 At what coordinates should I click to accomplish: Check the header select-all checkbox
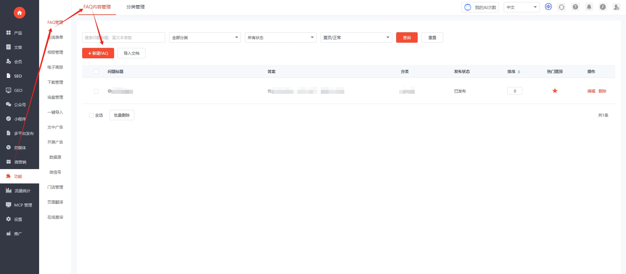[96, 72]
